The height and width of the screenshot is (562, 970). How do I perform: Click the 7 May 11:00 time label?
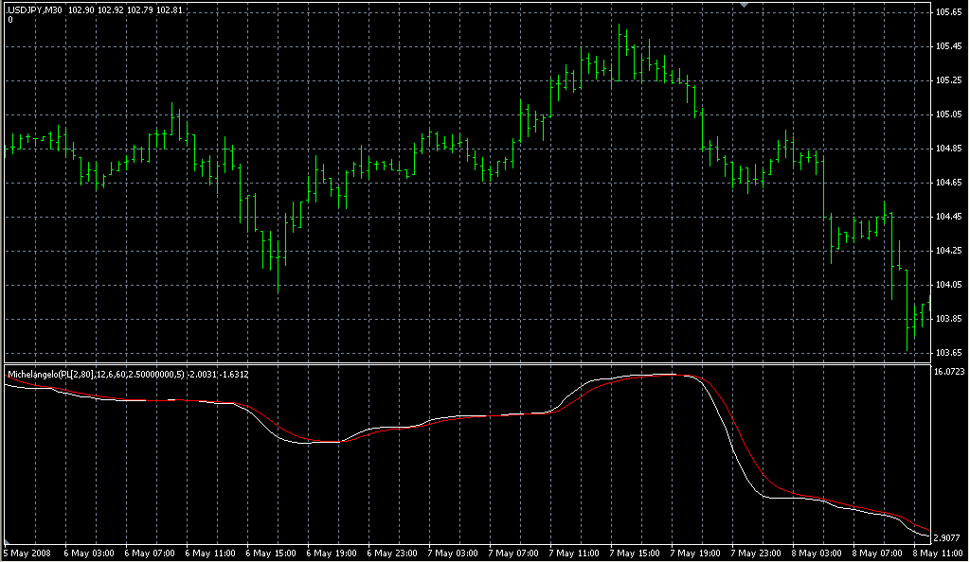coord(576,553)
